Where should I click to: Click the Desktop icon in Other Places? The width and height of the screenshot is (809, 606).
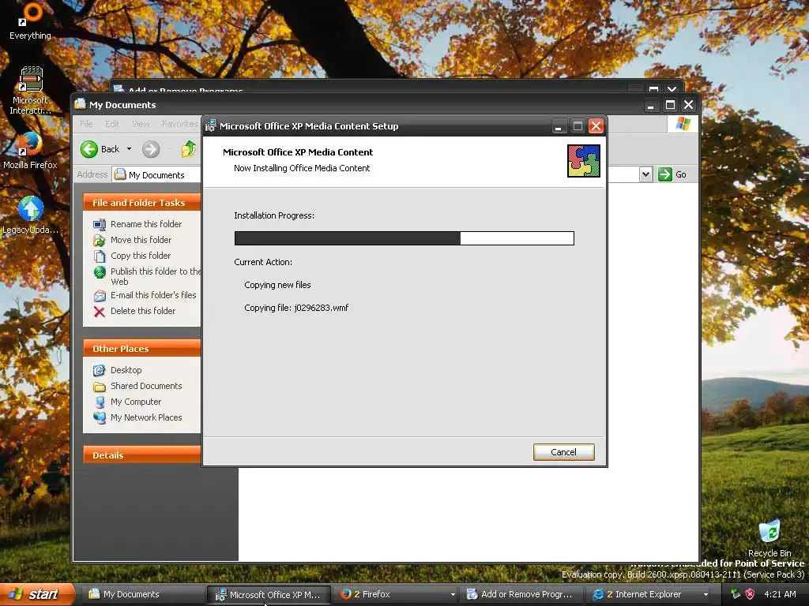pyautogui.click(x=100, y=371)
